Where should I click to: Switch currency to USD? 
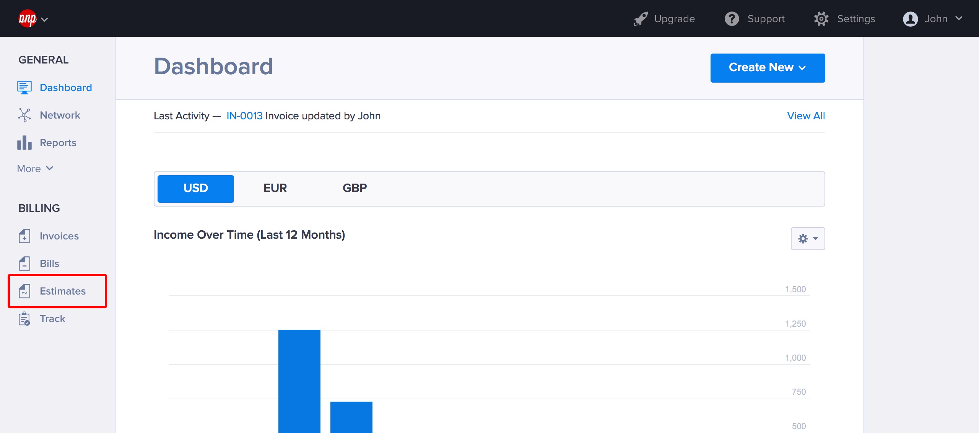195,188
